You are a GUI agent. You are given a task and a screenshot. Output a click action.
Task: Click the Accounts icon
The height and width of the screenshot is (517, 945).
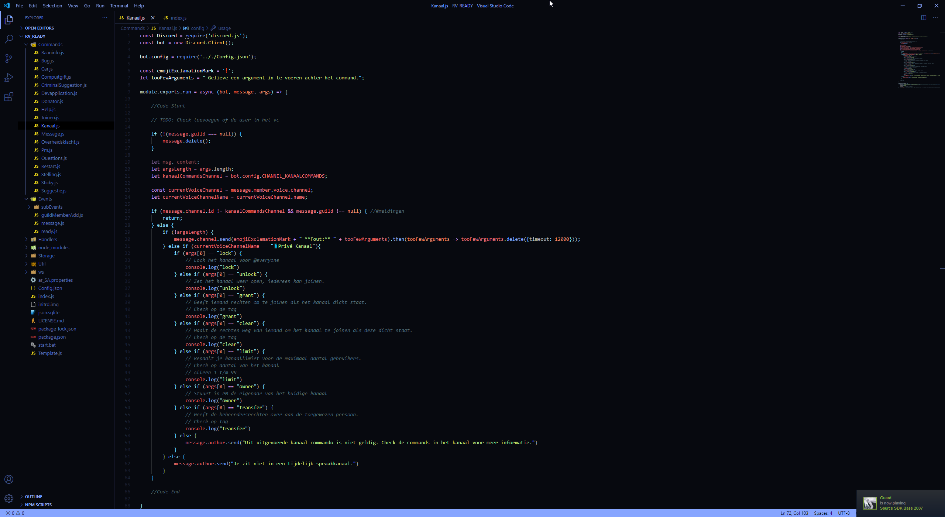click(9, 479)
